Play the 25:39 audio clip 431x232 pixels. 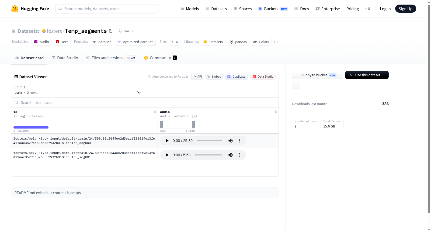[x=167, y=141]
